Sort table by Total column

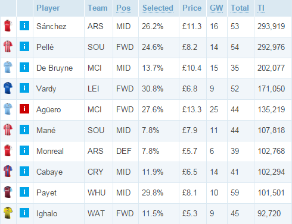point(240,8)
